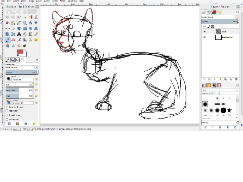Select the Select by Color tool
Image resolution: width=243 pixels, height=182 pixels.
pos(30,17)
